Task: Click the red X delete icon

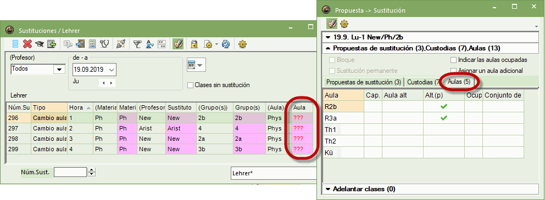Action: click(x=27, y=44)
